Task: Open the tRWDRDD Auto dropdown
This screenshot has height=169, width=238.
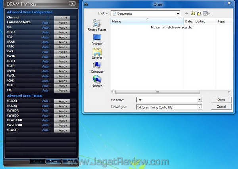Action: click(x=62, y=121)
